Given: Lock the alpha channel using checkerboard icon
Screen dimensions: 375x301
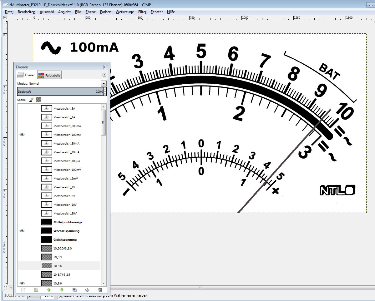Looking at the screenshot, I should tap(38, 100).
